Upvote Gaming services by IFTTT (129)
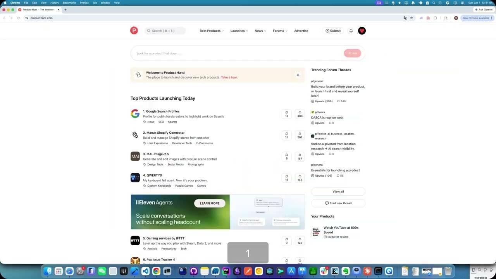This screenshot has width=496, height=279. (x=300, y=241)
